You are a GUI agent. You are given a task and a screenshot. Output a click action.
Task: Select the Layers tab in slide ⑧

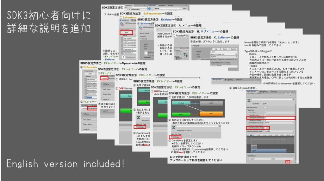[x=104, y=78]
